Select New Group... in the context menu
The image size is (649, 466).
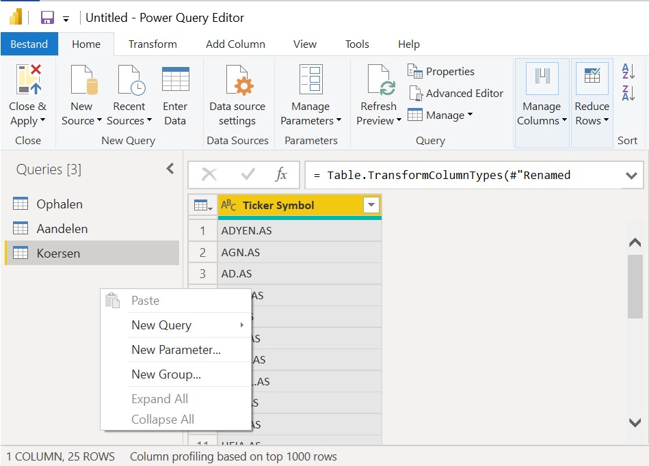(x=166, y=374)
